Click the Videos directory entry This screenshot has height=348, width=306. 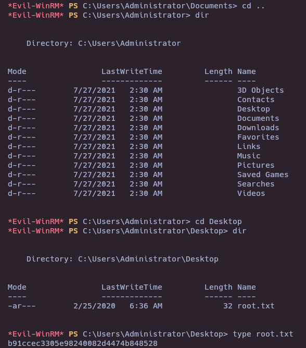(x=251, y=193)
